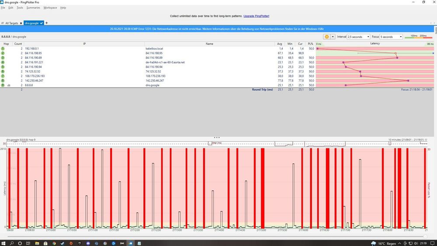The width and height of the screenshot is (437, 246).
Task: Click the hop 3 green circle icon
Action: tap(3, 58)
